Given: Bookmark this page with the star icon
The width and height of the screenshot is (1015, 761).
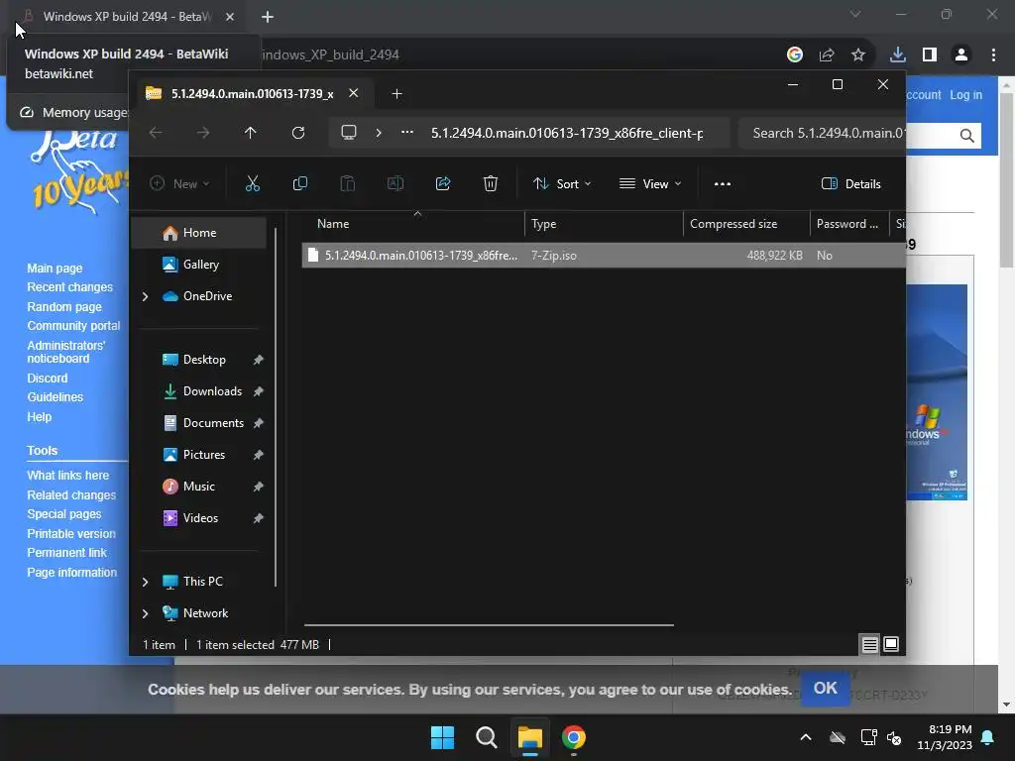Looking at the screenshot, I should coord(858,54).
